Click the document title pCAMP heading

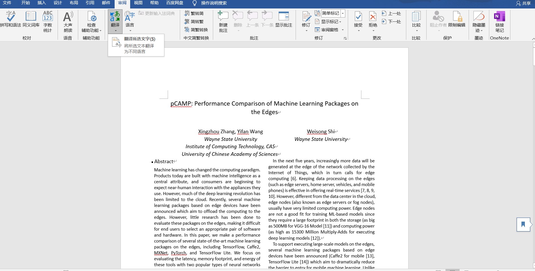point(264,108)
